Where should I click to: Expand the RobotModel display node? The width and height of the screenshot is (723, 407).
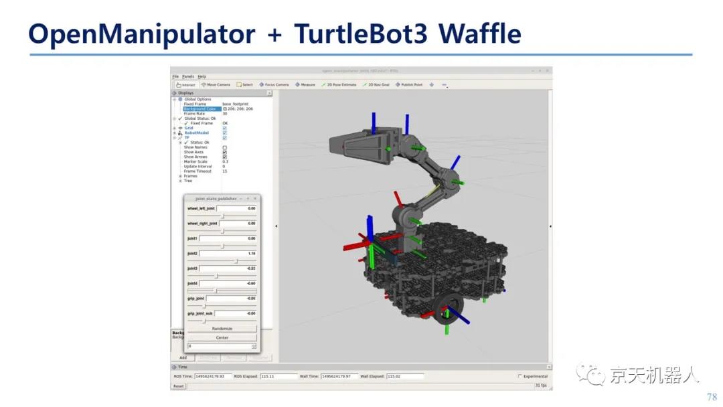174,133
